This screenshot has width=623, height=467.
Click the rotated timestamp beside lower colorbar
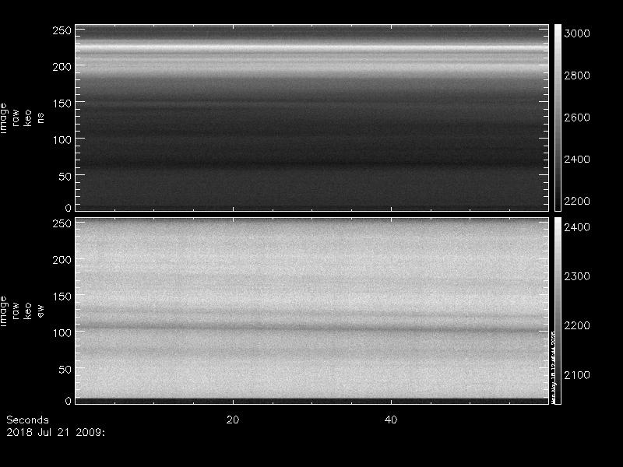click(553, 365)
